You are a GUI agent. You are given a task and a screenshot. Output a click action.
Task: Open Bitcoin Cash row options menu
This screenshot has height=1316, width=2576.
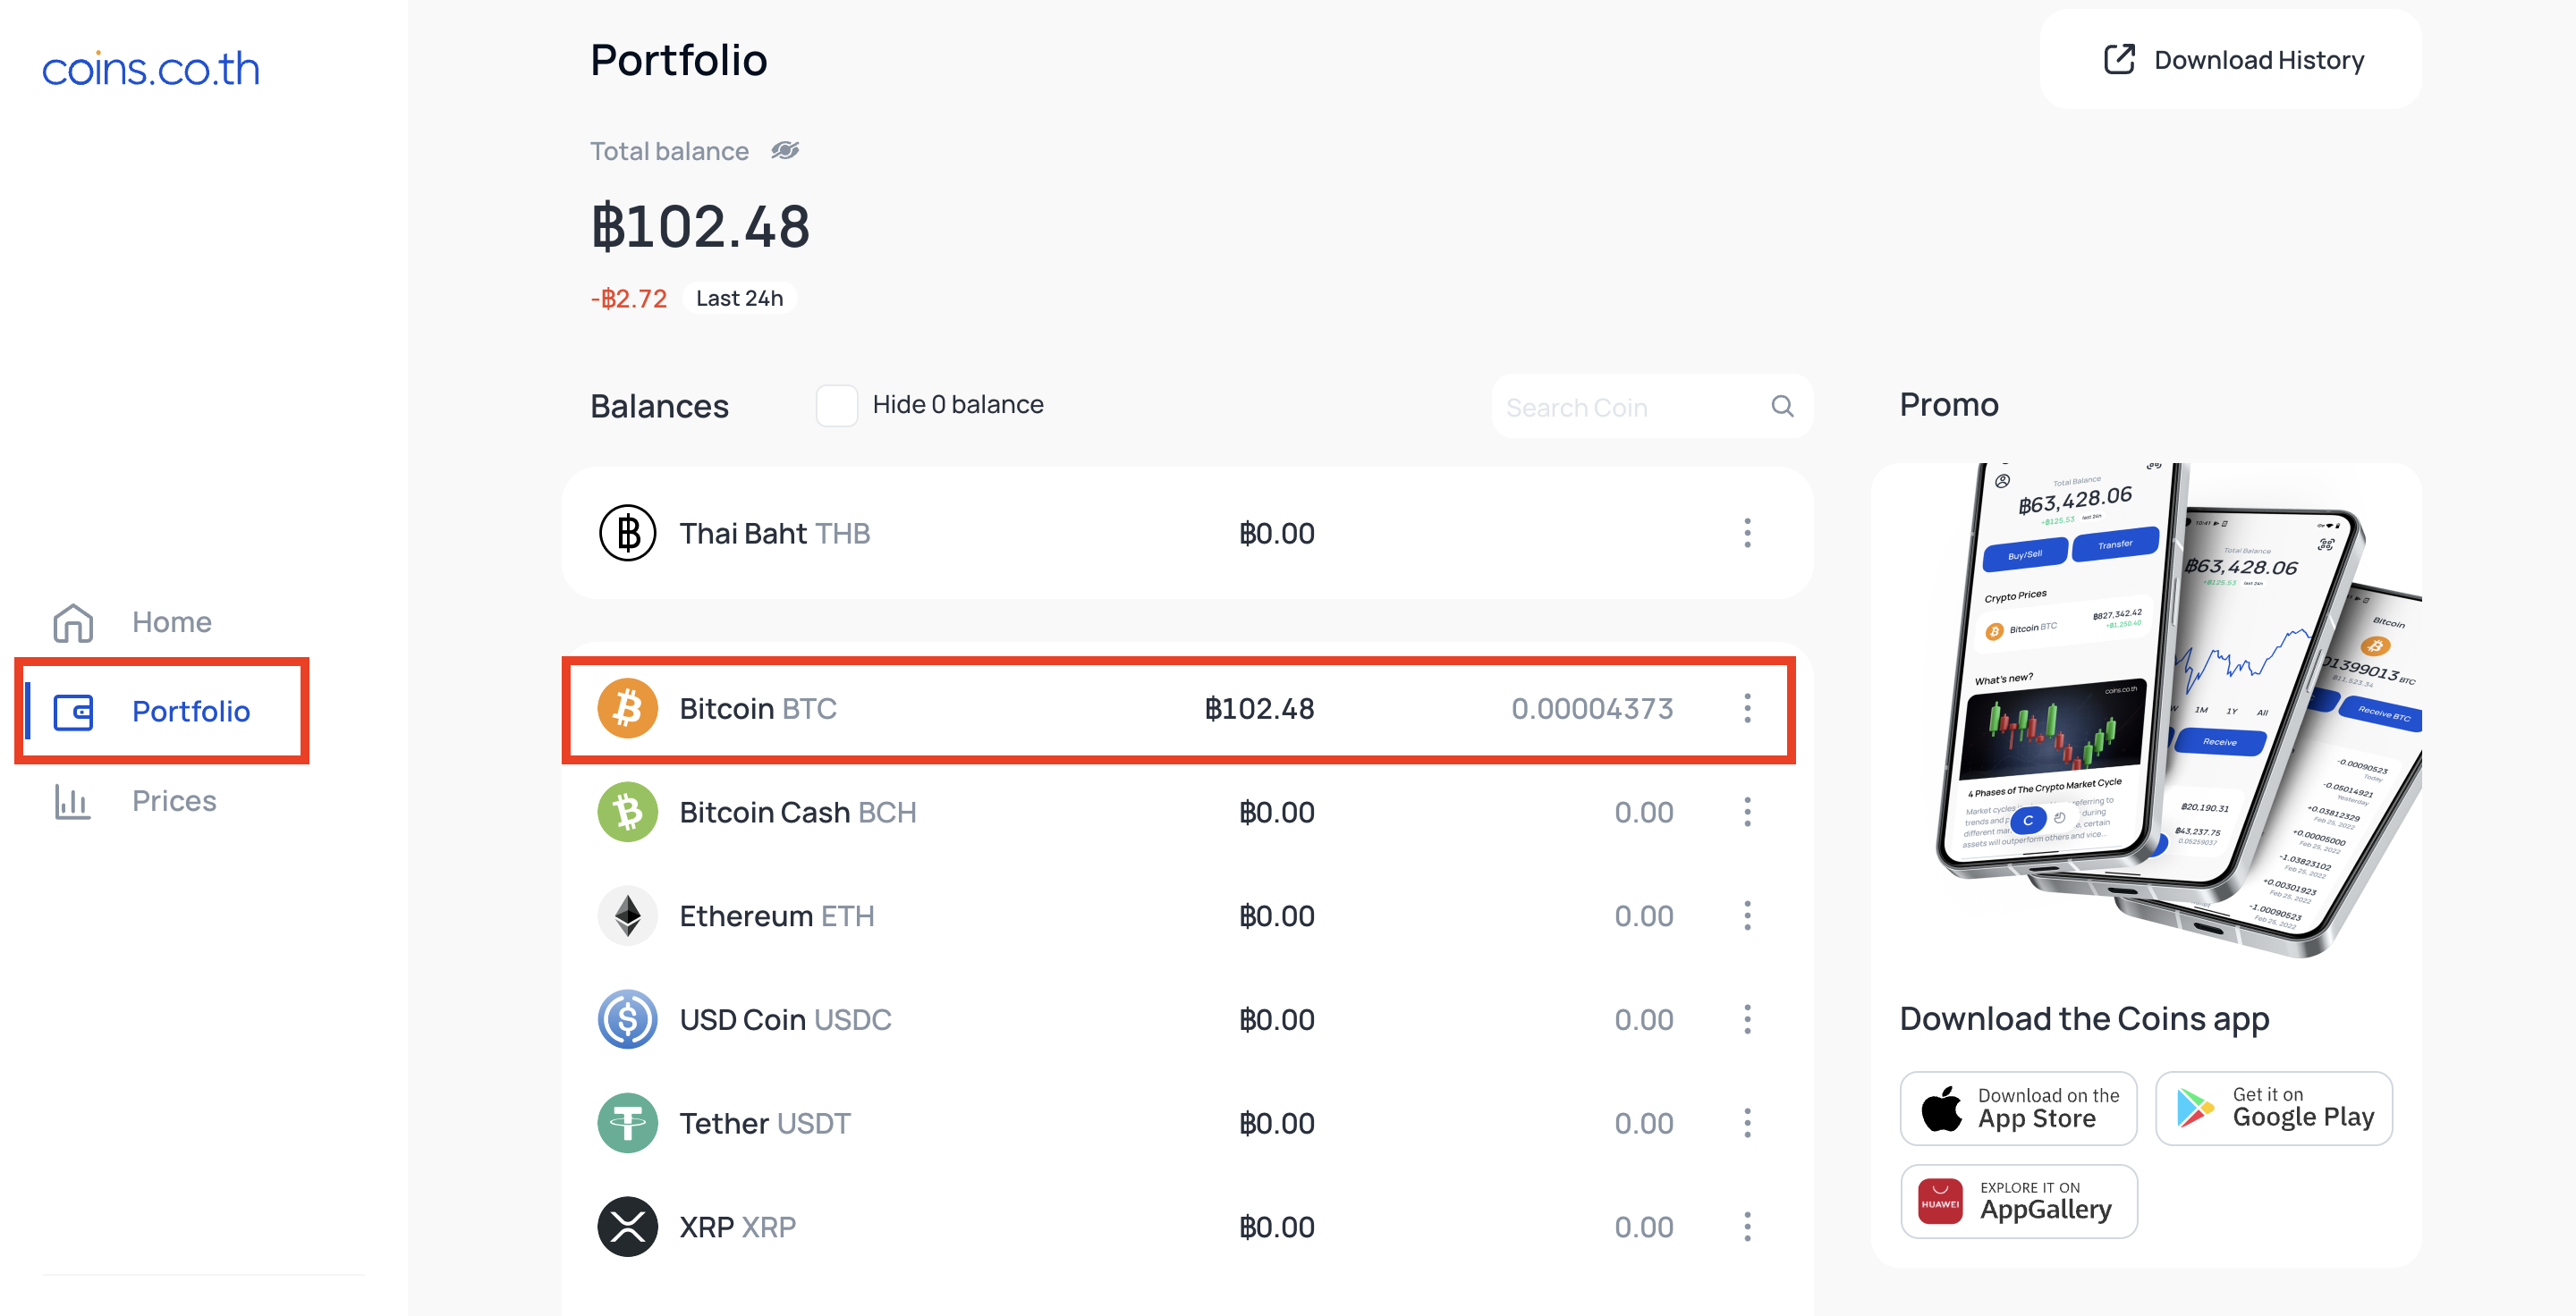coord(1747,812)
